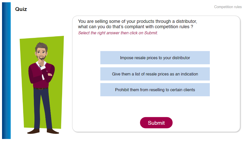Click the character's gray hair
Image resolution: width=248 pixels, height=141 pixels.
tap(42, 46)
